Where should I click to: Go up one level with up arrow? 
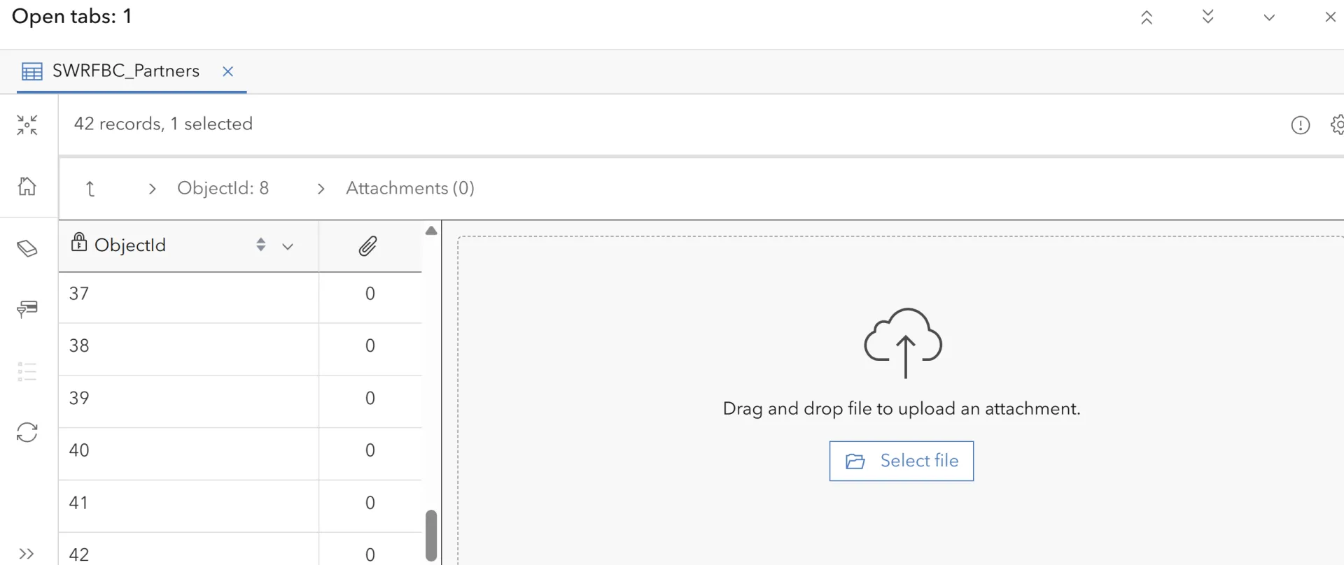(90, 189)
